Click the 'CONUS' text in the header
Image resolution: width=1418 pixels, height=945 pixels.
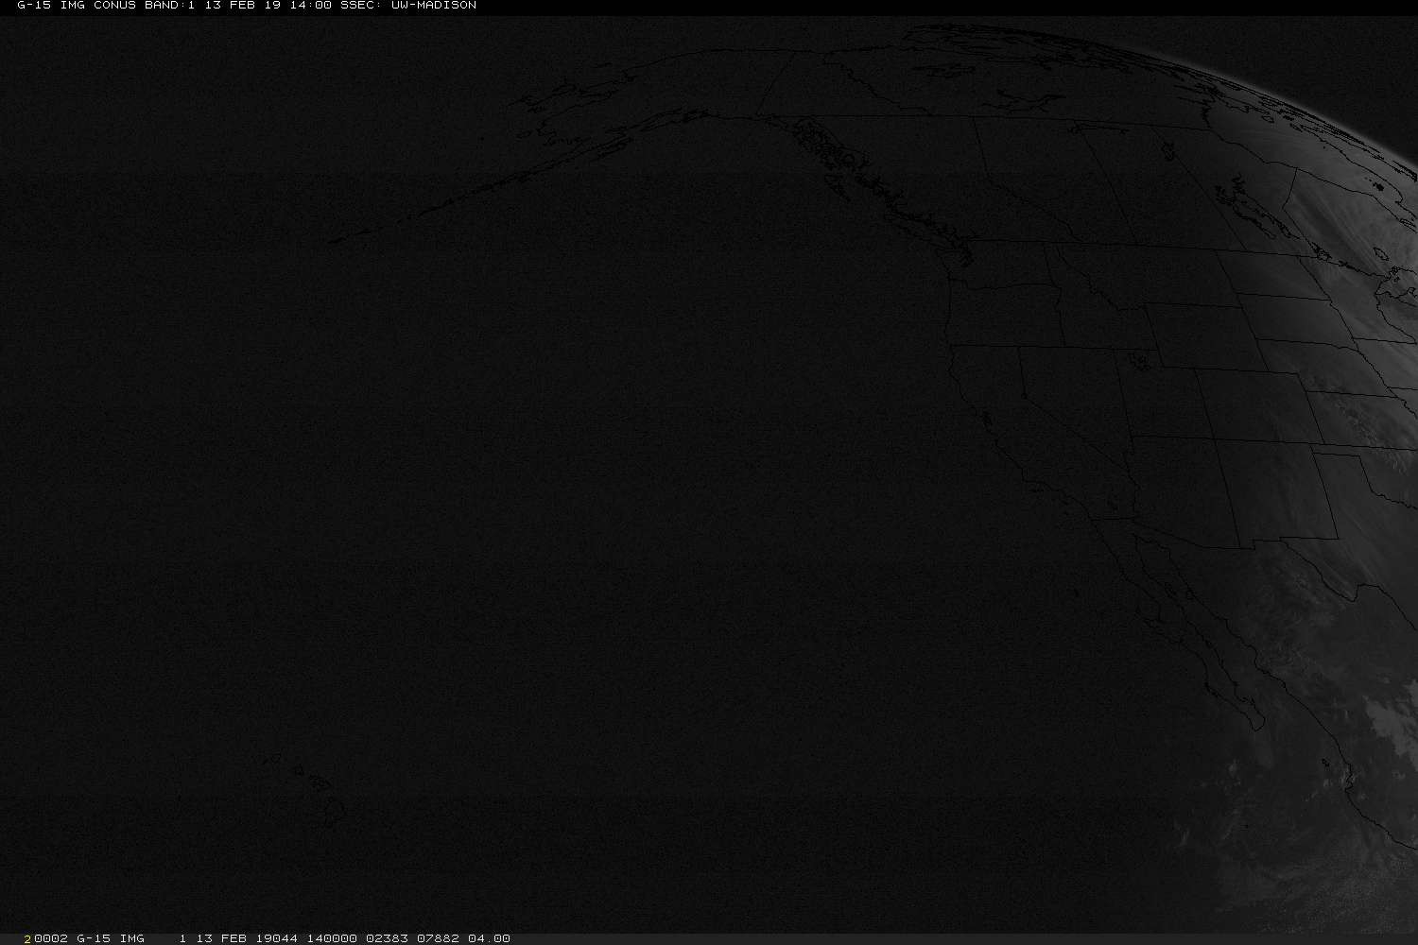click(114, 6)
